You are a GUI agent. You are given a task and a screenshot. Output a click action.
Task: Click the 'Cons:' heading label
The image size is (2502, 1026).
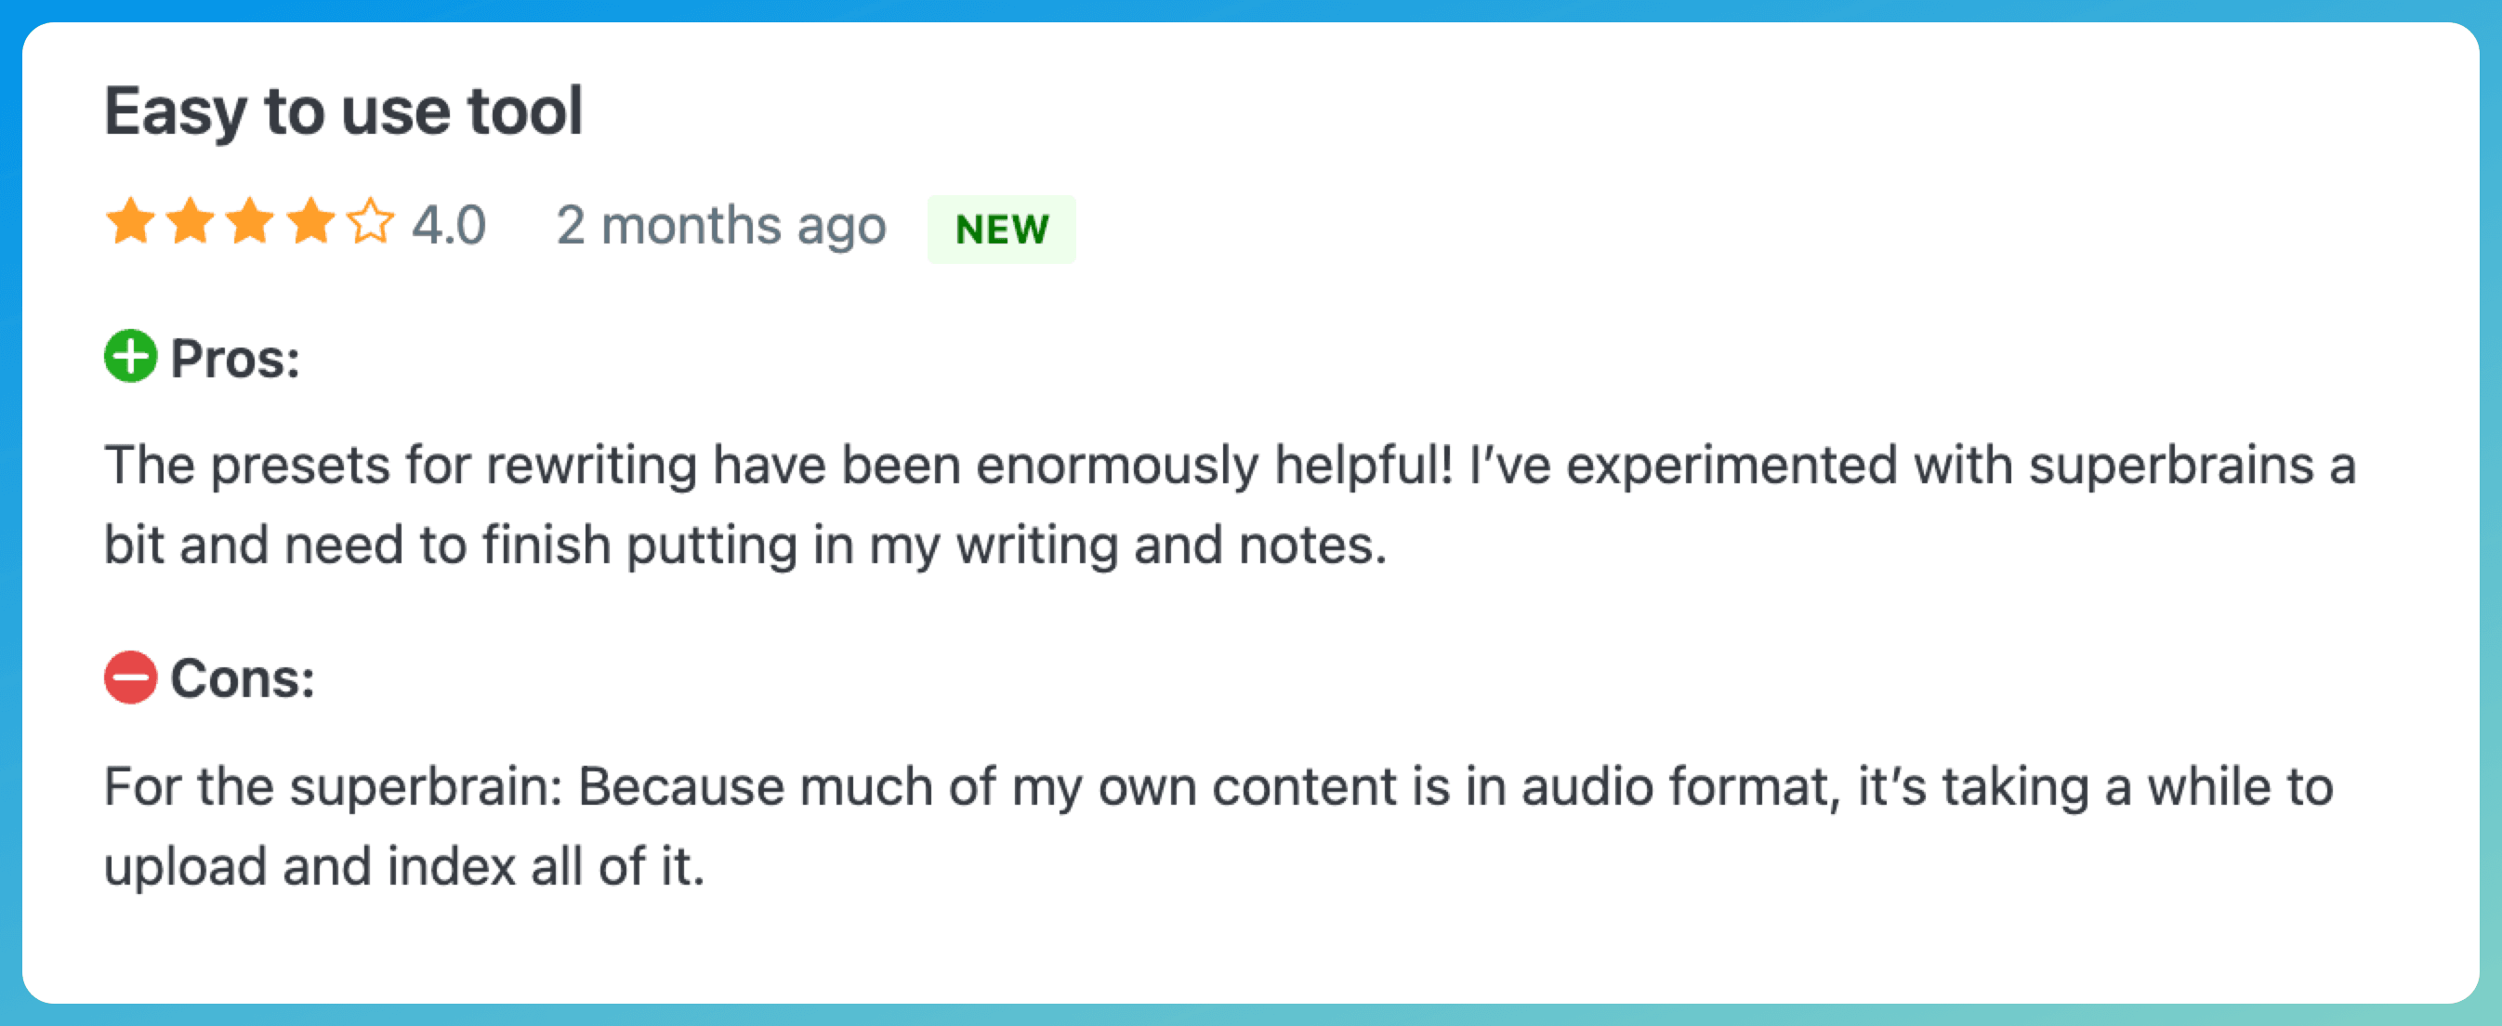tap(243, 678)
